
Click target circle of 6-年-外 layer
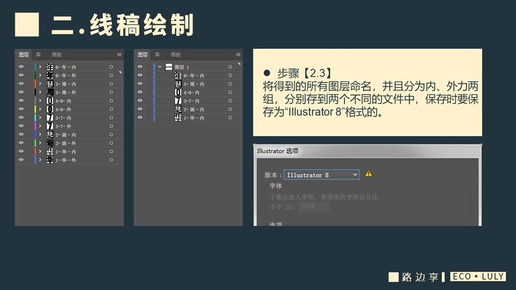(x=111, y=76)
